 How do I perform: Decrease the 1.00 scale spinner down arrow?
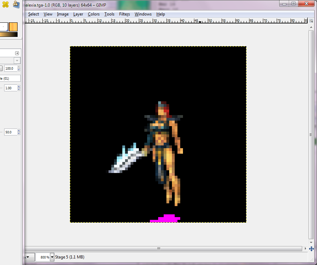19,90
